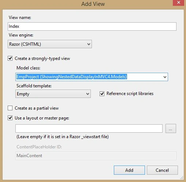The height and width of the screenshot is (182, 186).
Task: Toggle Reference script libraries checkbox
Action: [102, 94]
